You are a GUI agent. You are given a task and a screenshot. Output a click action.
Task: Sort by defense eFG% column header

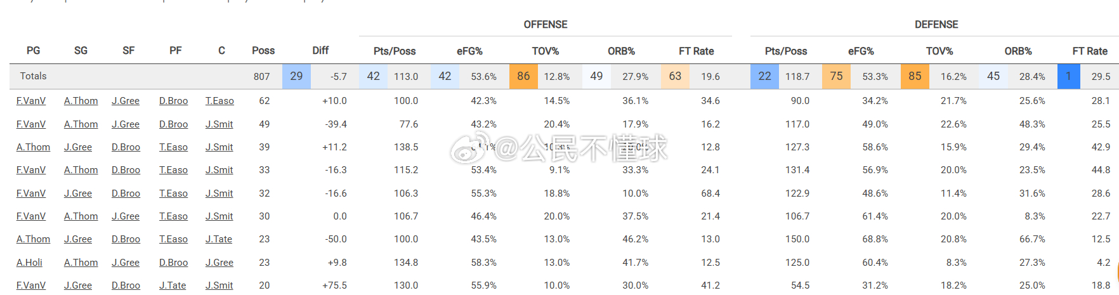(x=861, y=51)
